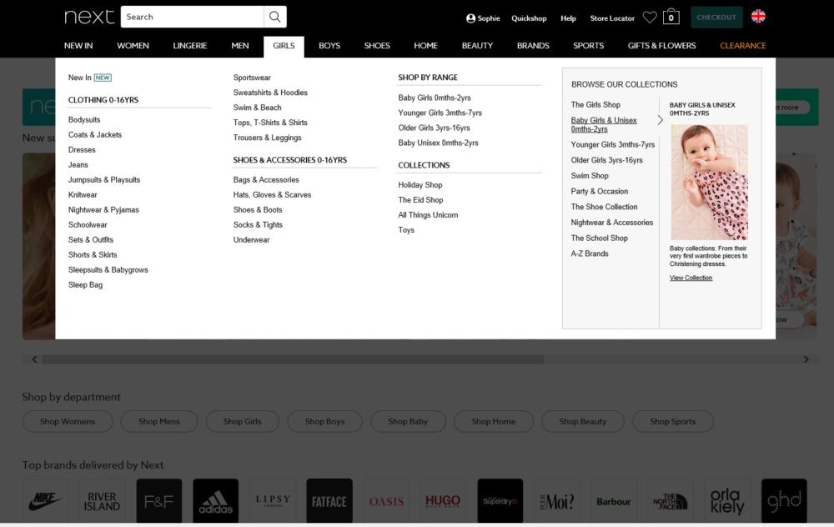Click the Adidas brand logo
This screenshot has width=834, height=527.
click(x=215, y=501)
